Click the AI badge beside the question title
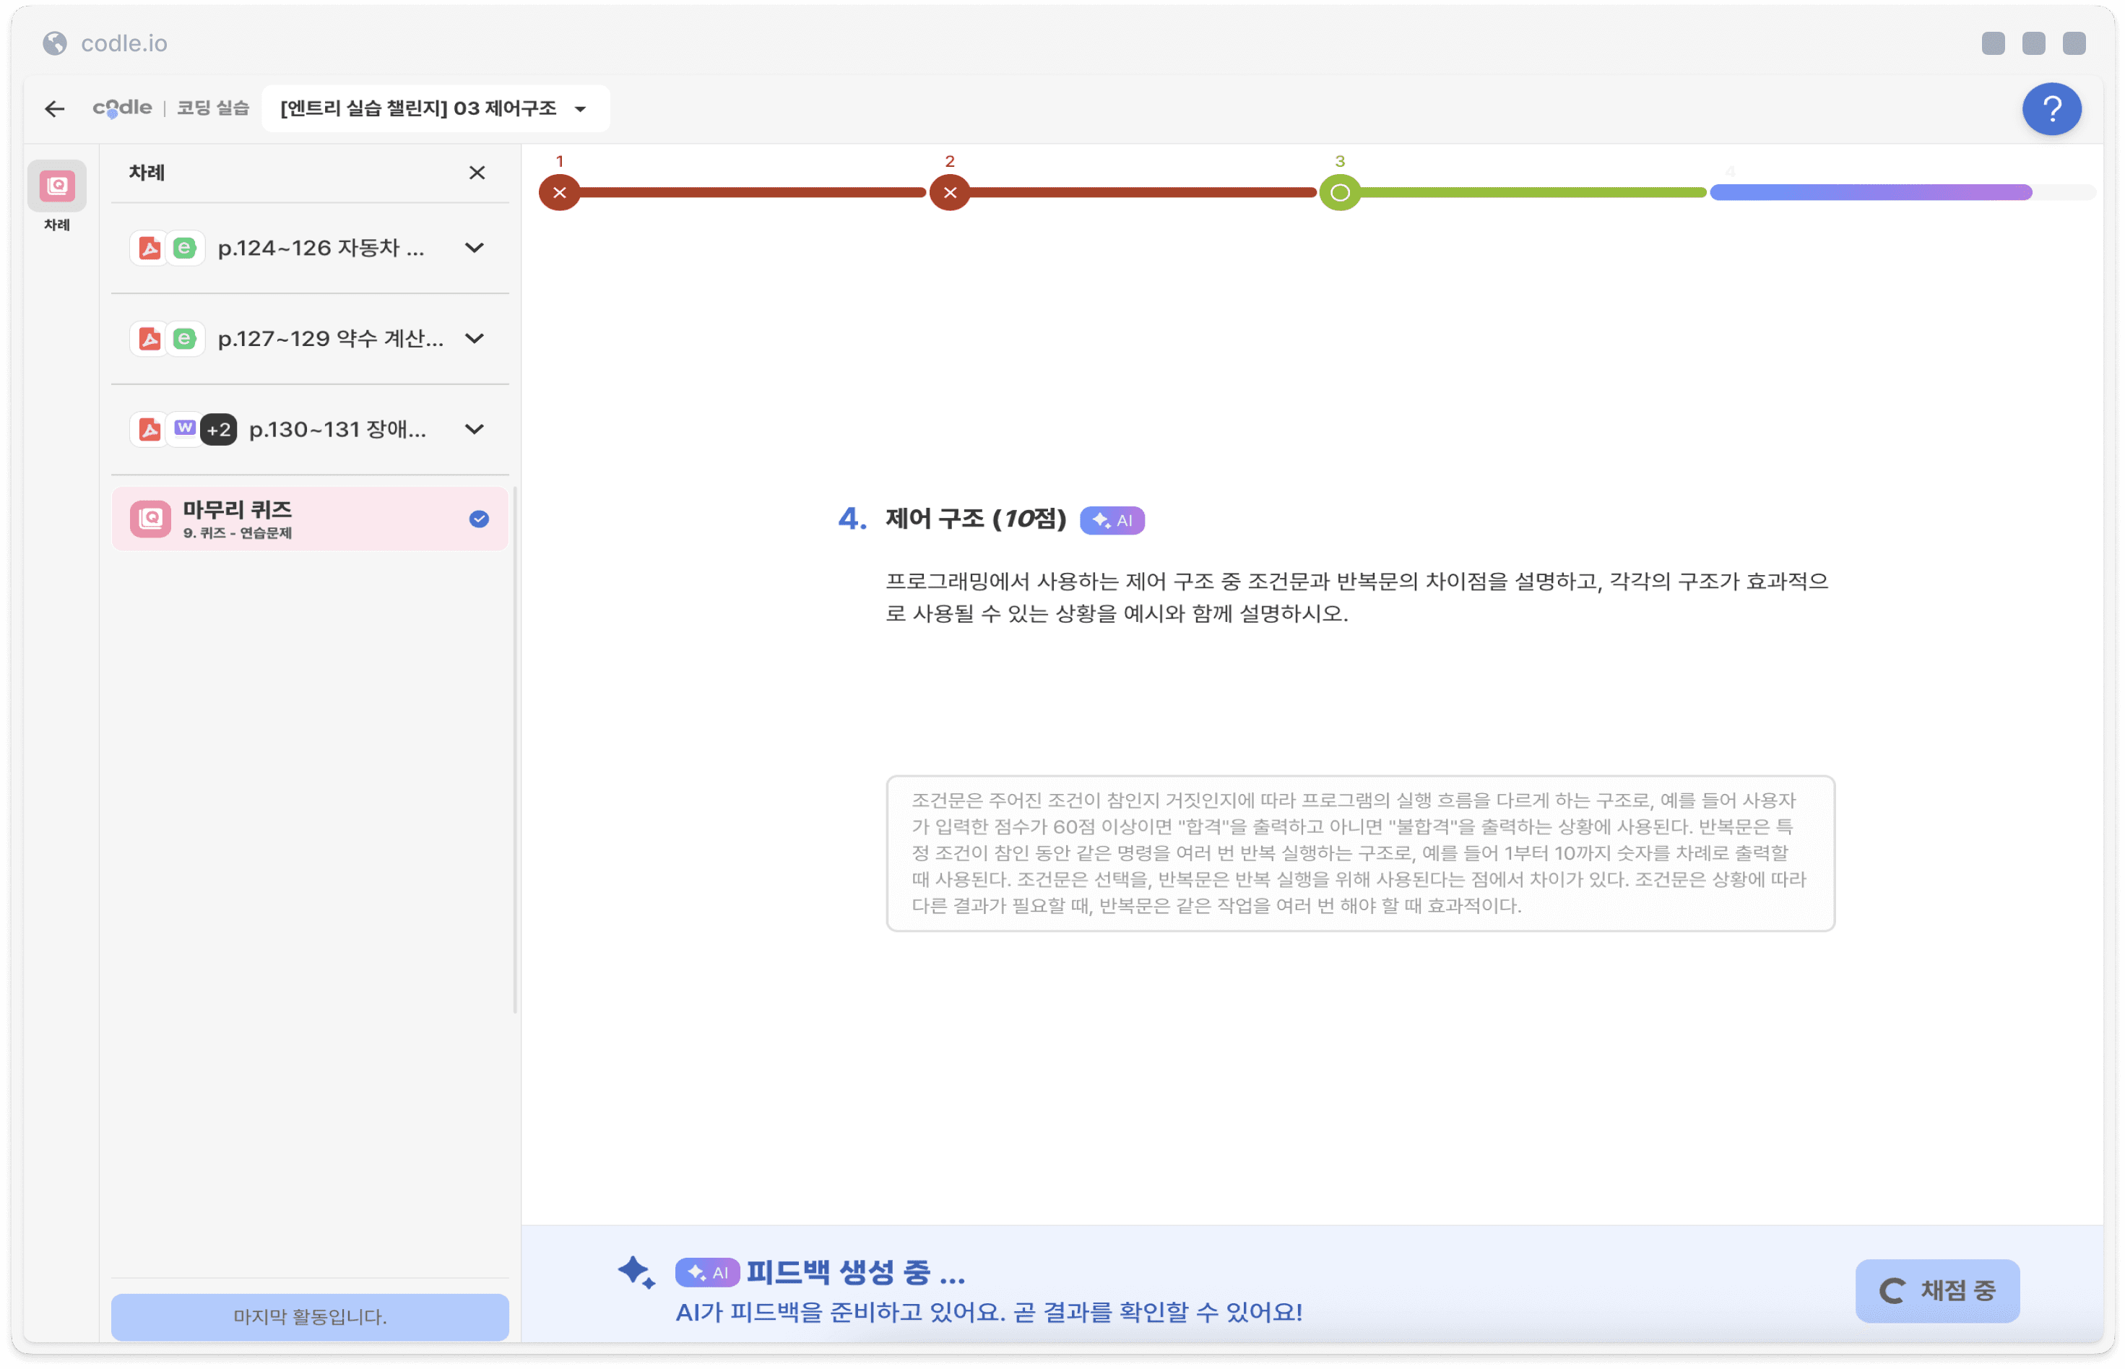The height and width of the screenshot is (1369, 2125). [1111, 520]
